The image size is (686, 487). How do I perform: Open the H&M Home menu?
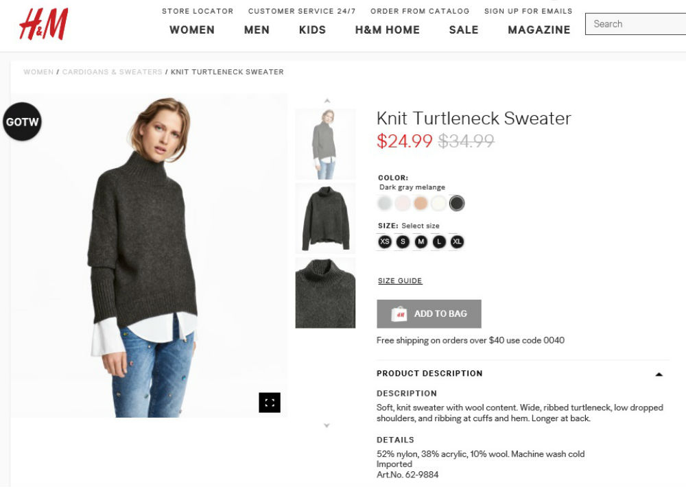[387, 29]
